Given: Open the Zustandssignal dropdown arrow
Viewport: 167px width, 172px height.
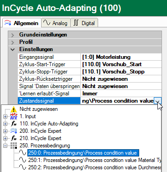Looking at the screenshot, I should [157, 101].
